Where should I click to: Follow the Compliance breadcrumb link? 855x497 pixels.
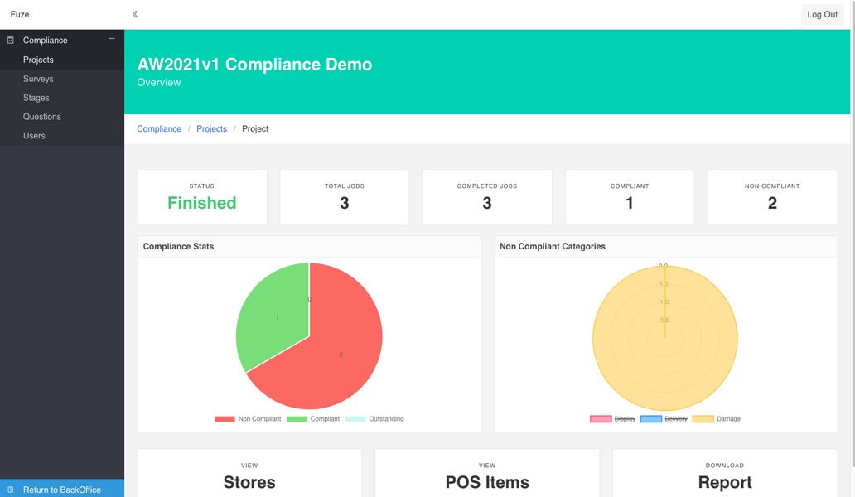point(159,128)
